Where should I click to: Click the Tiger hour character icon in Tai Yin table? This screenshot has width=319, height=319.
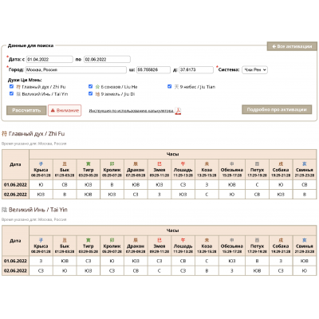(x=89, y=240)
